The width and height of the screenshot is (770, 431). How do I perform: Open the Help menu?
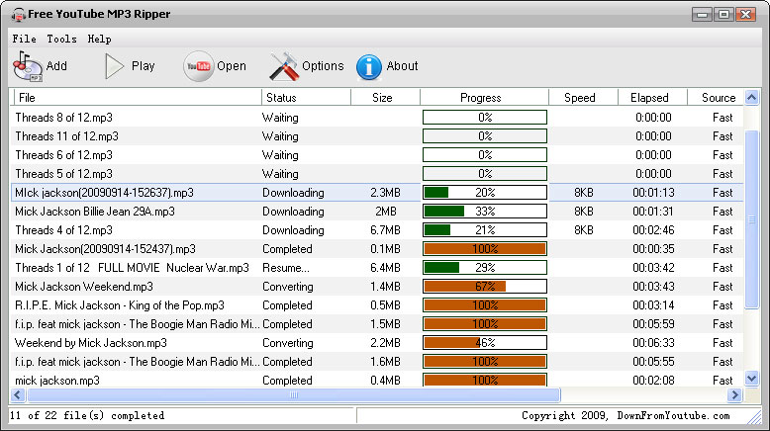tap(99, 39)
